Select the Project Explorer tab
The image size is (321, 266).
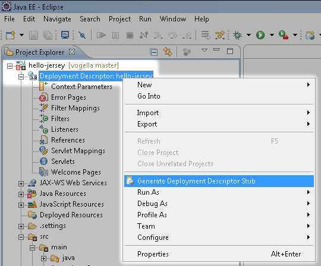pos(39,52)
